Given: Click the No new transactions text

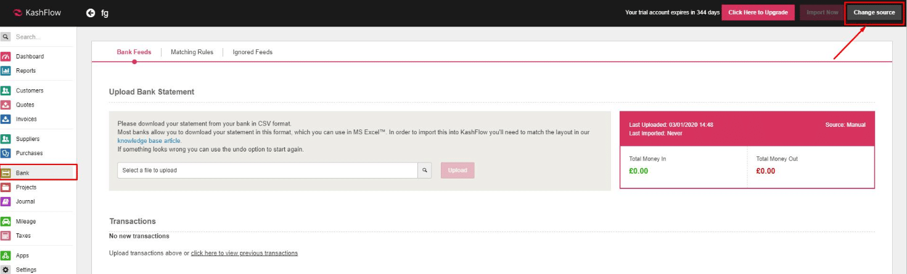Looking at the screenshot, I should [139, 236].
